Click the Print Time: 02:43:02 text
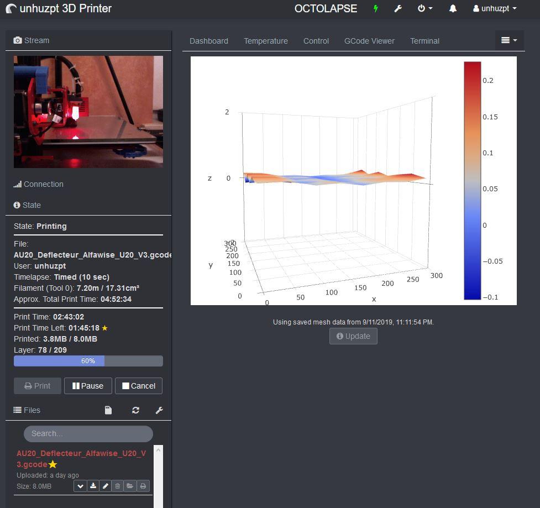This screenshot has height=508, width=540. click(49, 317)
